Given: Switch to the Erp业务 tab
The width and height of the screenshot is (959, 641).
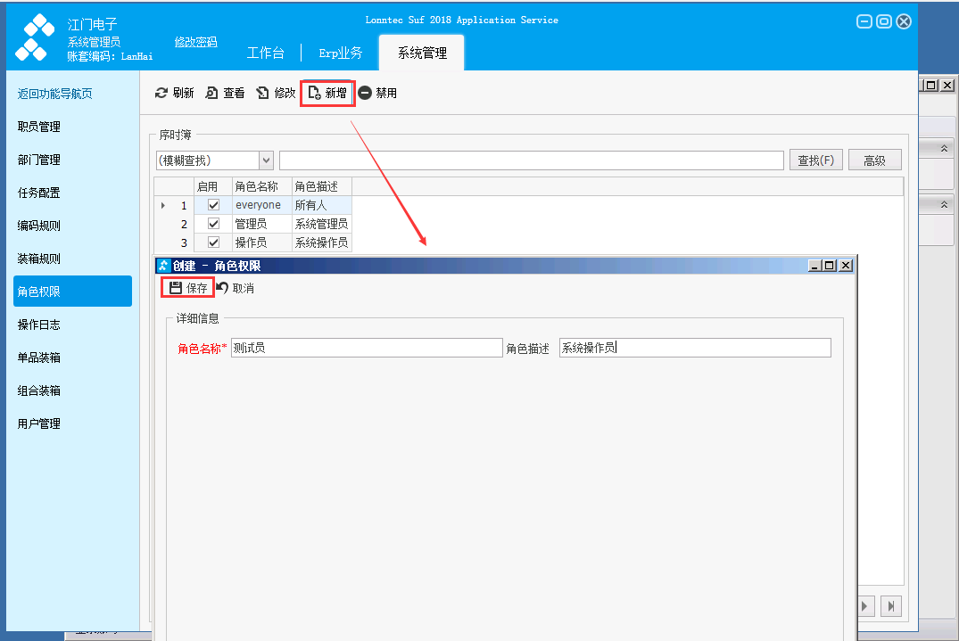Looking at the screenshot, I should point(341,53).
